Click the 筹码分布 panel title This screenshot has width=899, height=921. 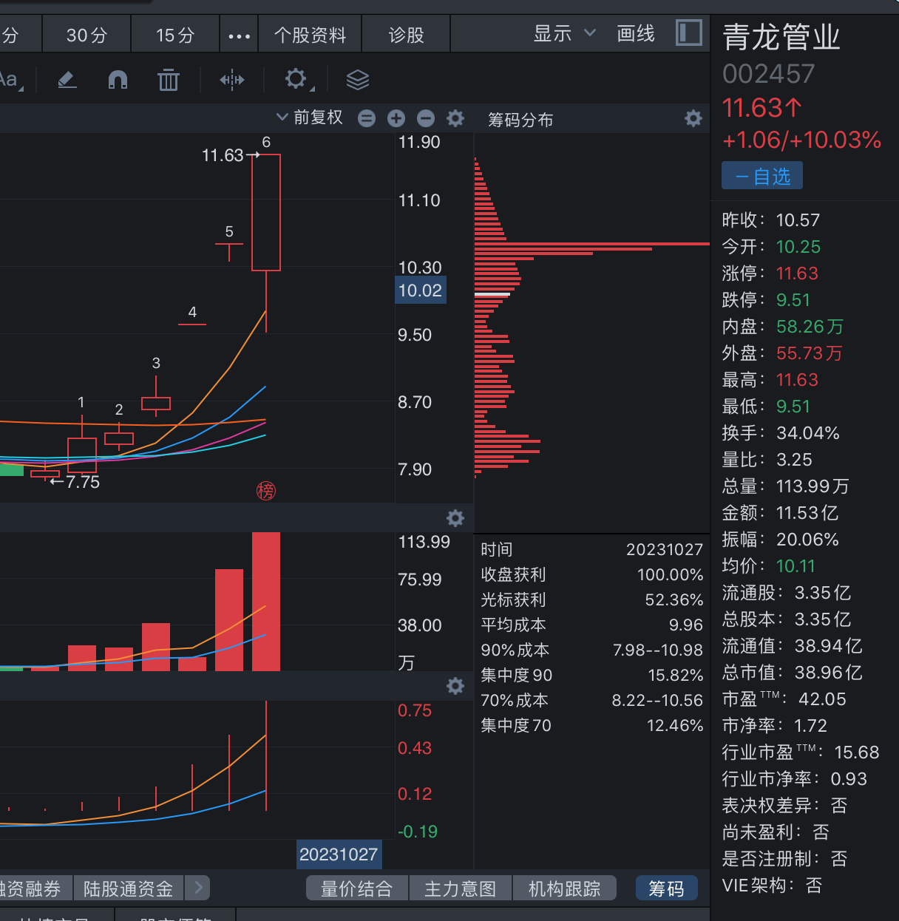(520, 119)
